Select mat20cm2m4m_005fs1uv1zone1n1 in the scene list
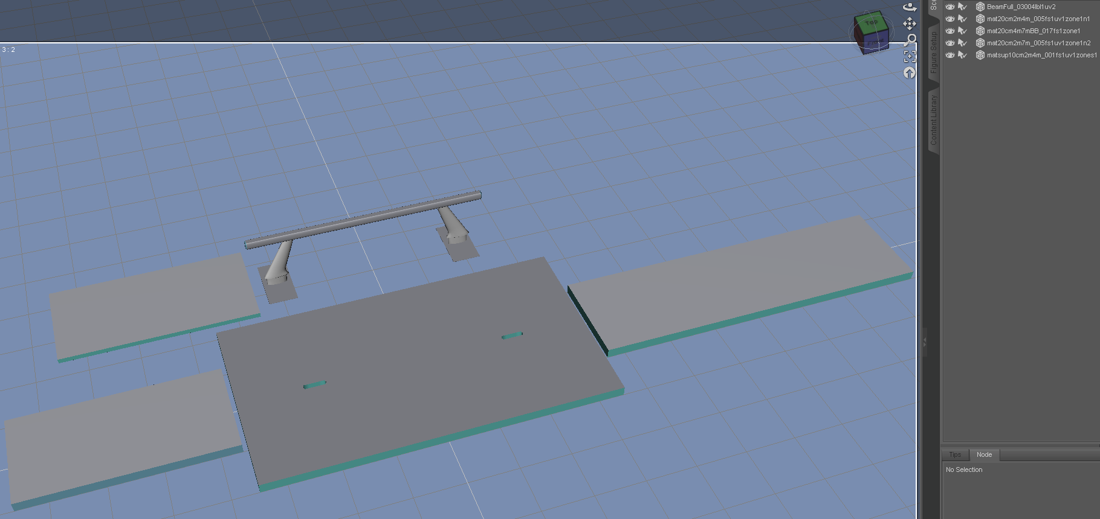1100x519 pixels. [x=1038, y=19]
